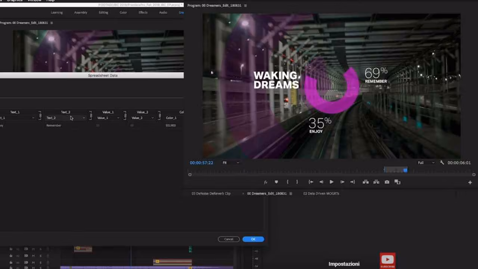Open the Dreamers_Edit sequence tab menu

click(291, 194)
